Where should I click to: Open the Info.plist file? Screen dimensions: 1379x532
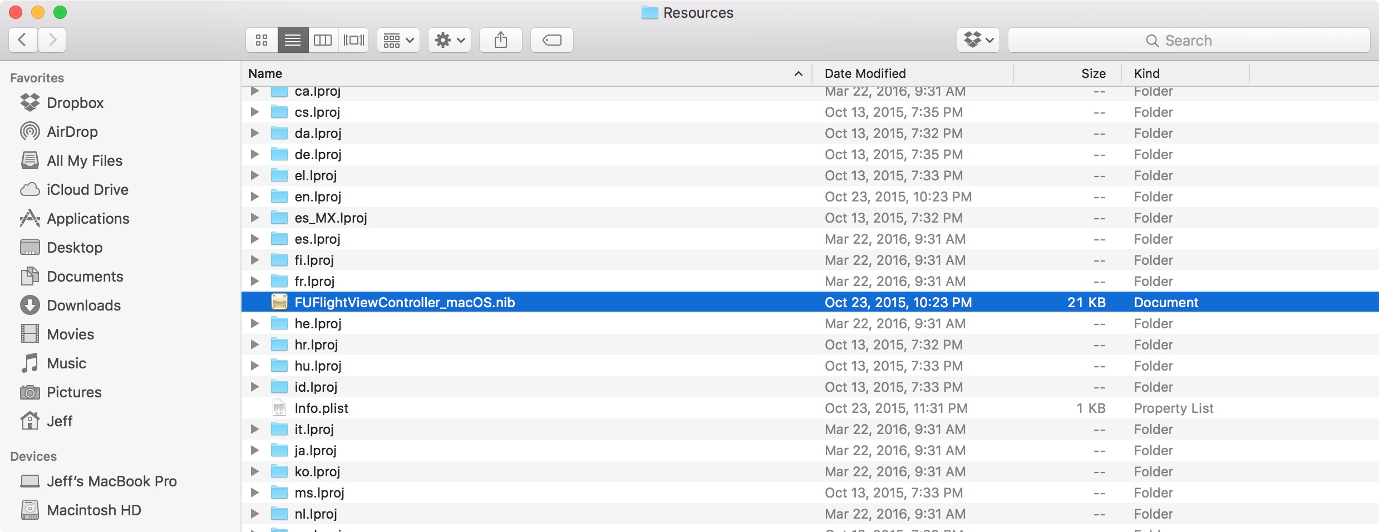click(321, 408)
